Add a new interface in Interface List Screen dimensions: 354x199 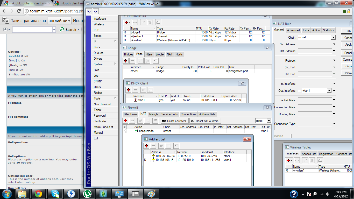pos(127,22)
